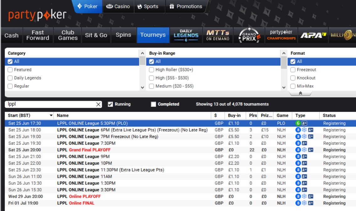The width and height of the screenshot is (356, 211).
Task: Click 8-max icon in 7:30PM row
Action: coord(298,143)
